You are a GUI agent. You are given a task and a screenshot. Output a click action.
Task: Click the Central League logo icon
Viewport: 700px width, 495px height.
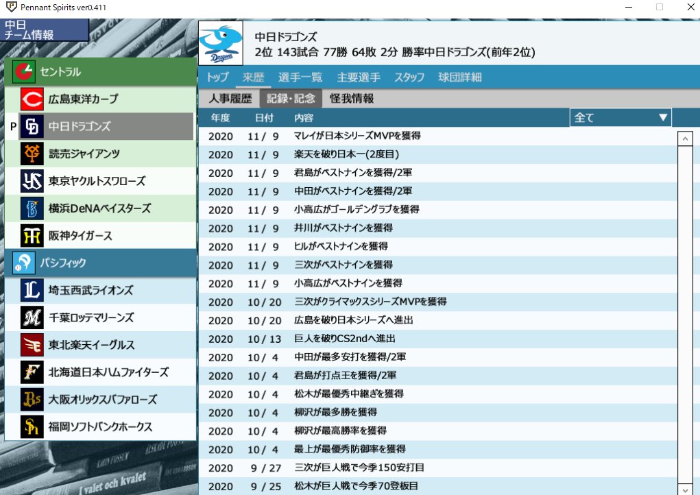pos(24,72)
